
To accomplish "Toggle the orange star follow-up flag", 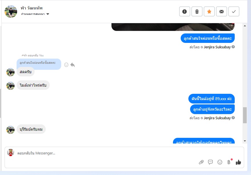I will click(x=209, y=11).
